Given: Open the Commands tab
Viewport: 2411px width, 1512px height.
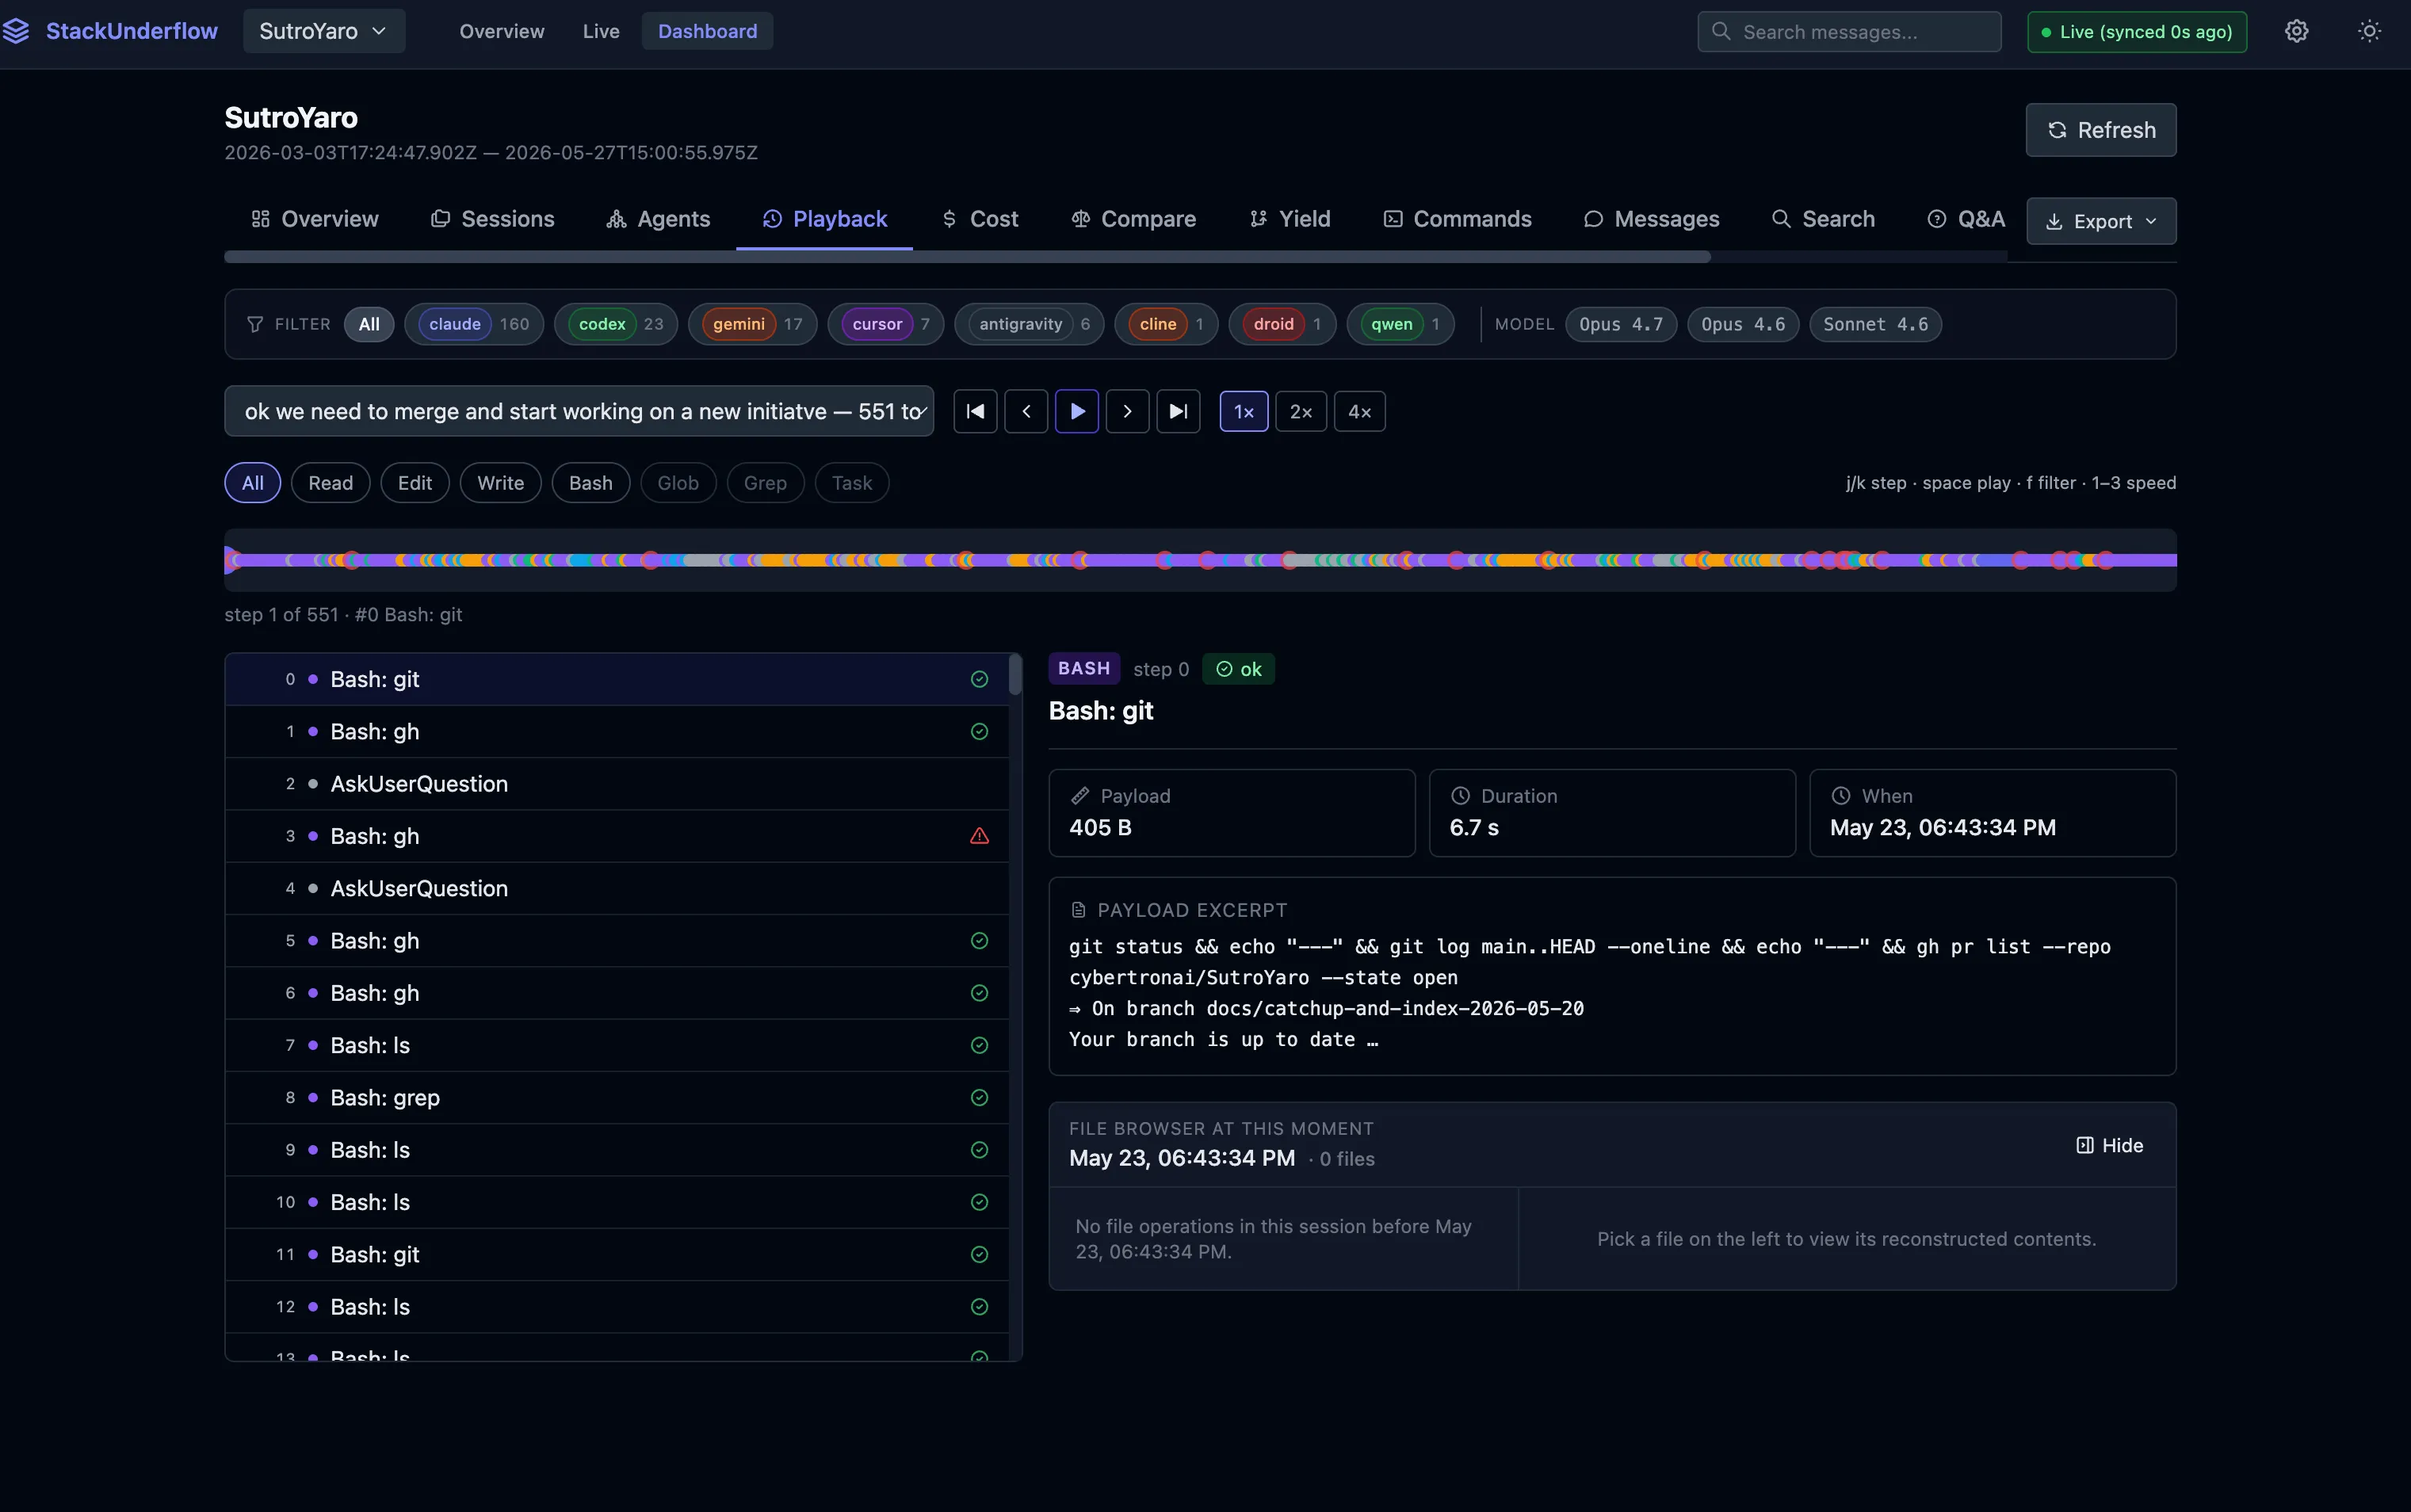Looking at the screenshot, I should pyautogui.click(x=1457, y=219).
